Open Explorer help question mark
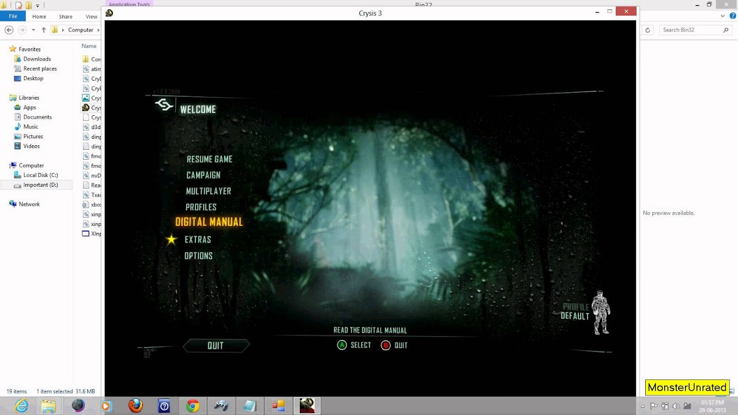 point(733,16)
